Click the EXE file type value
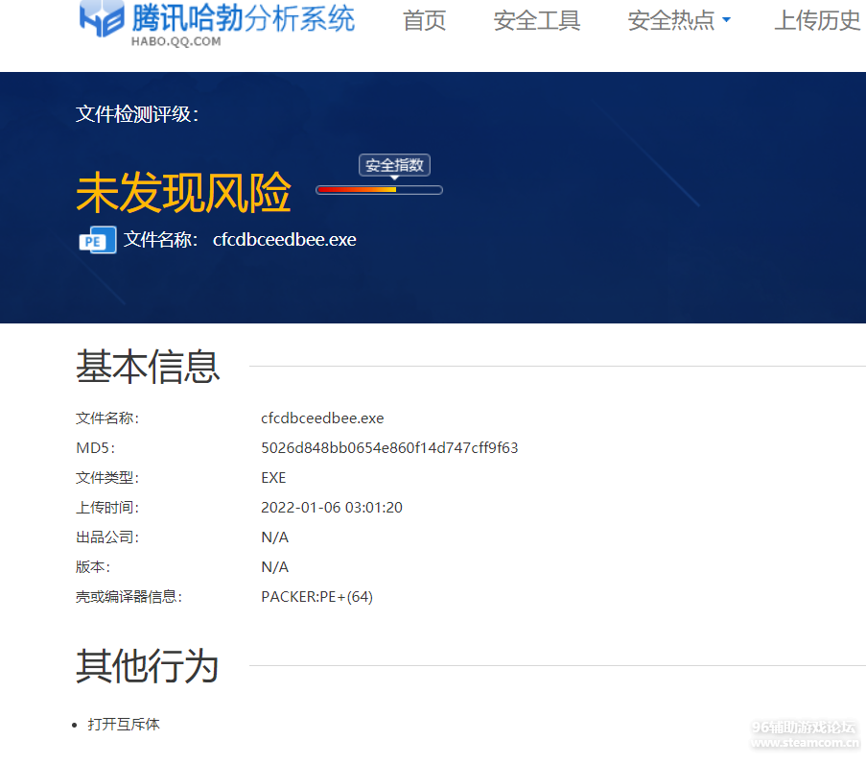 coord(273,478)
